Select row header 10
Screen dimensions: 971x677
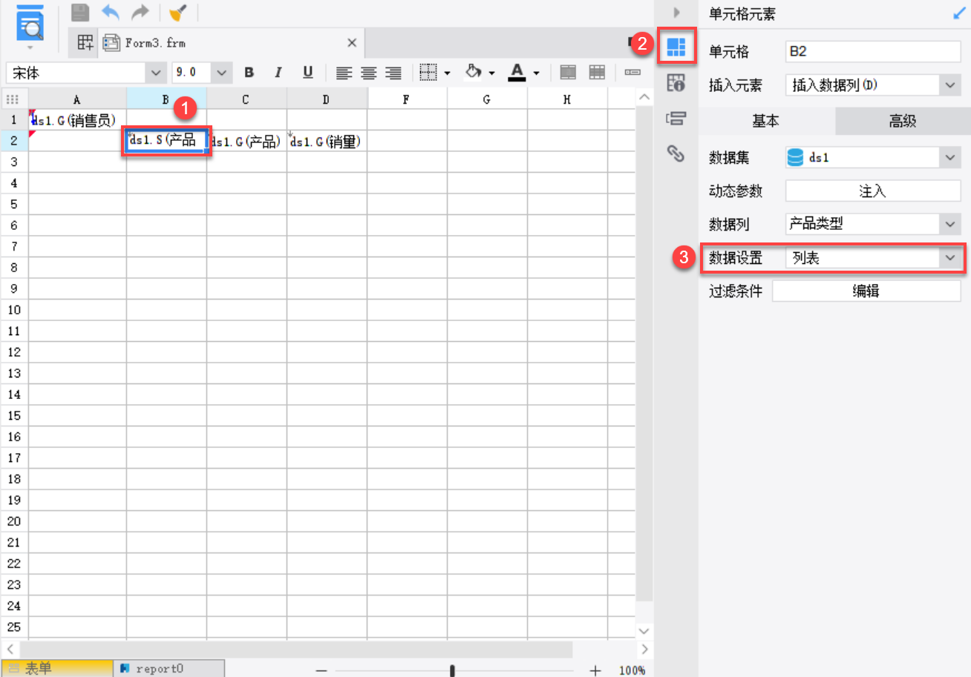14,309
